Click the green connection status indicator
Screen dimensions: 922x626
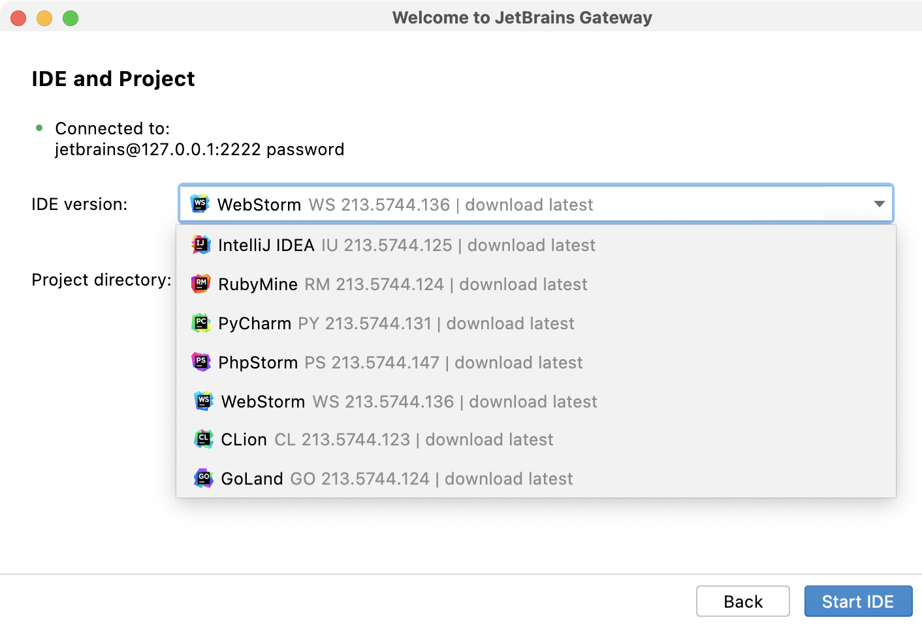[x=40, y=128]
